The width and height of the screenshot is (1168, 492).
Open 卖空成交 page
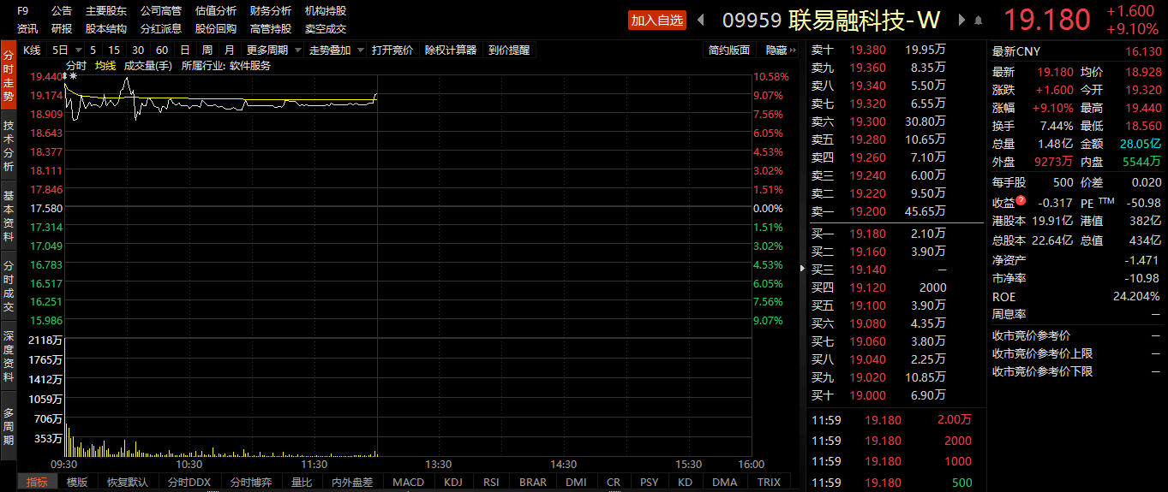tap(326, 28)
